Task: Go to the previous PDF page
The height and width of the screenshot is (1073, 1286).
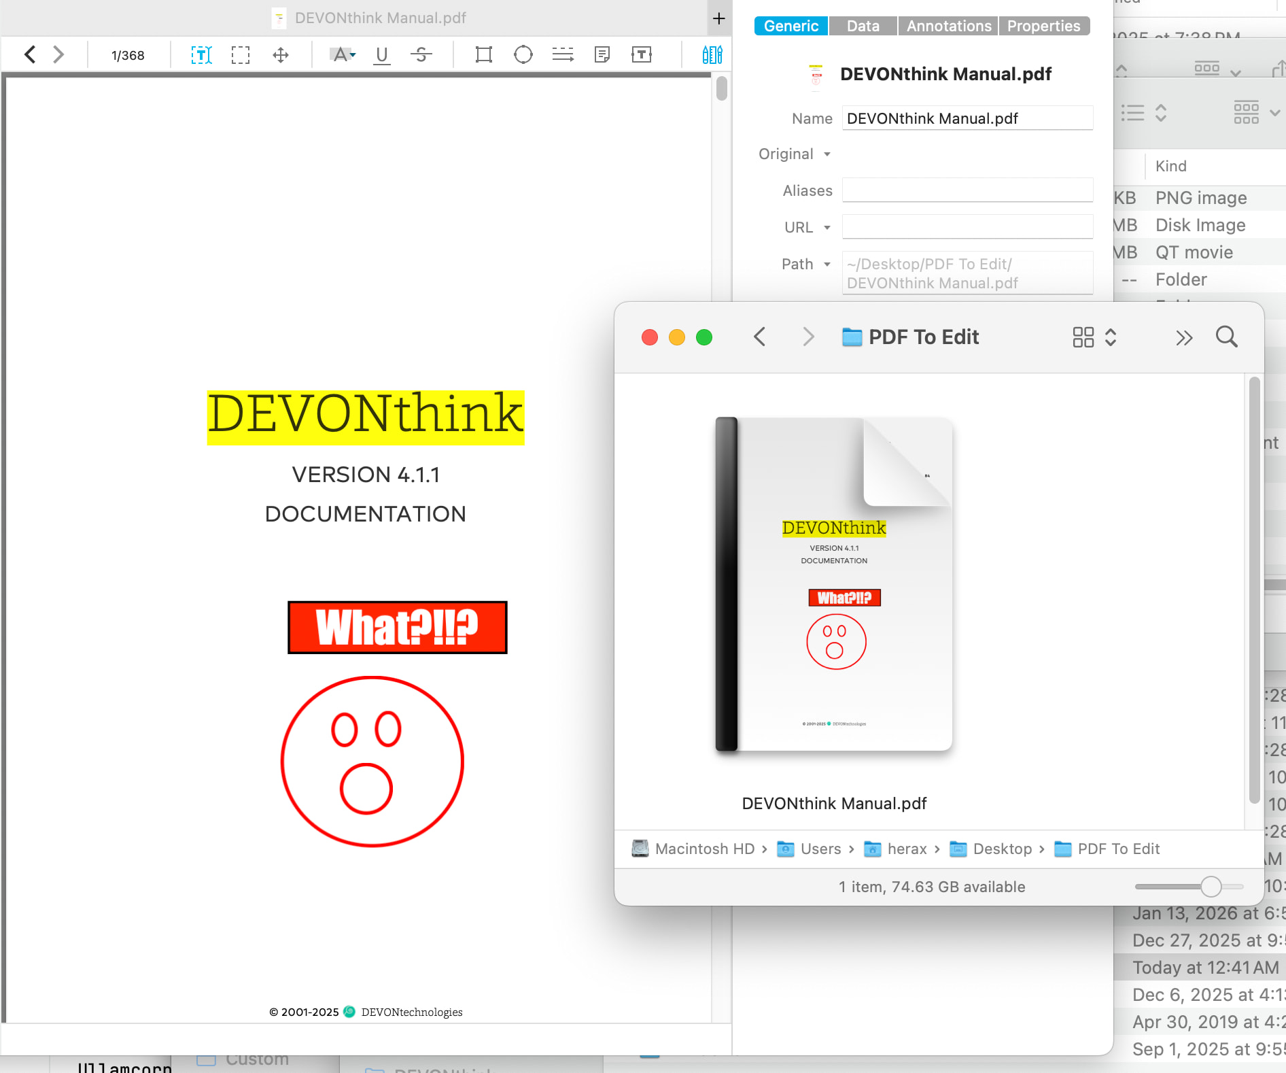Action: click(x=30, y=55)
